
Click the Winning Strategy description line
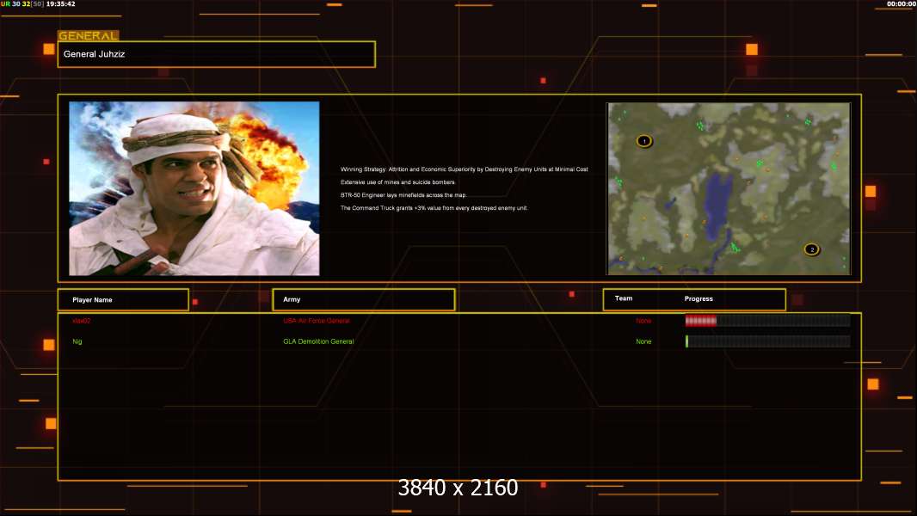pos(465,169)
